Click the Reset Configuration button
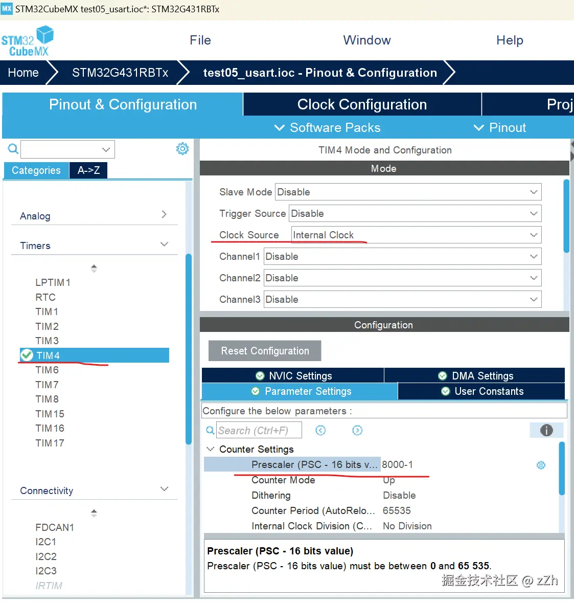This screenshot has width=574, height=603. click(x=265, y=351)
